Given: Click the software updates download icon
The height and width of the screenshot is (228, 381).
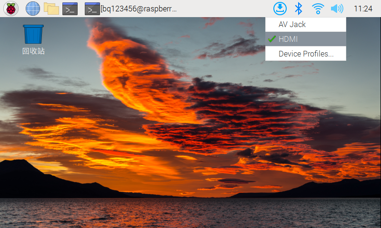Looking at the screenshot, I should click(281, 9).
